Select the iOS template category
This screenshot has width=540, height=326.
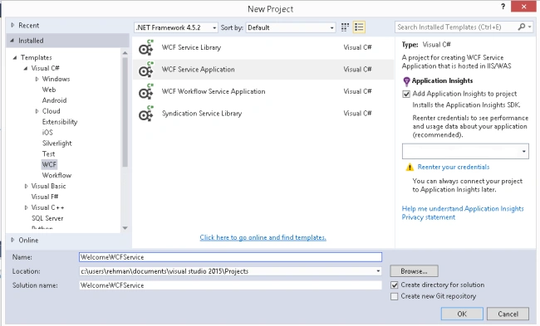coord(47,133)
